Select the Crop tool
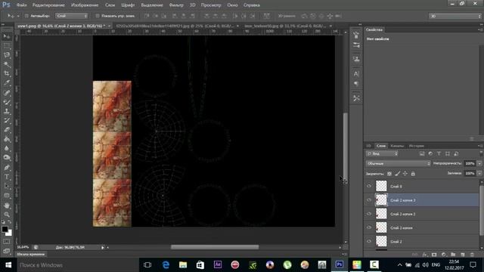 click(x=7, y=74)
